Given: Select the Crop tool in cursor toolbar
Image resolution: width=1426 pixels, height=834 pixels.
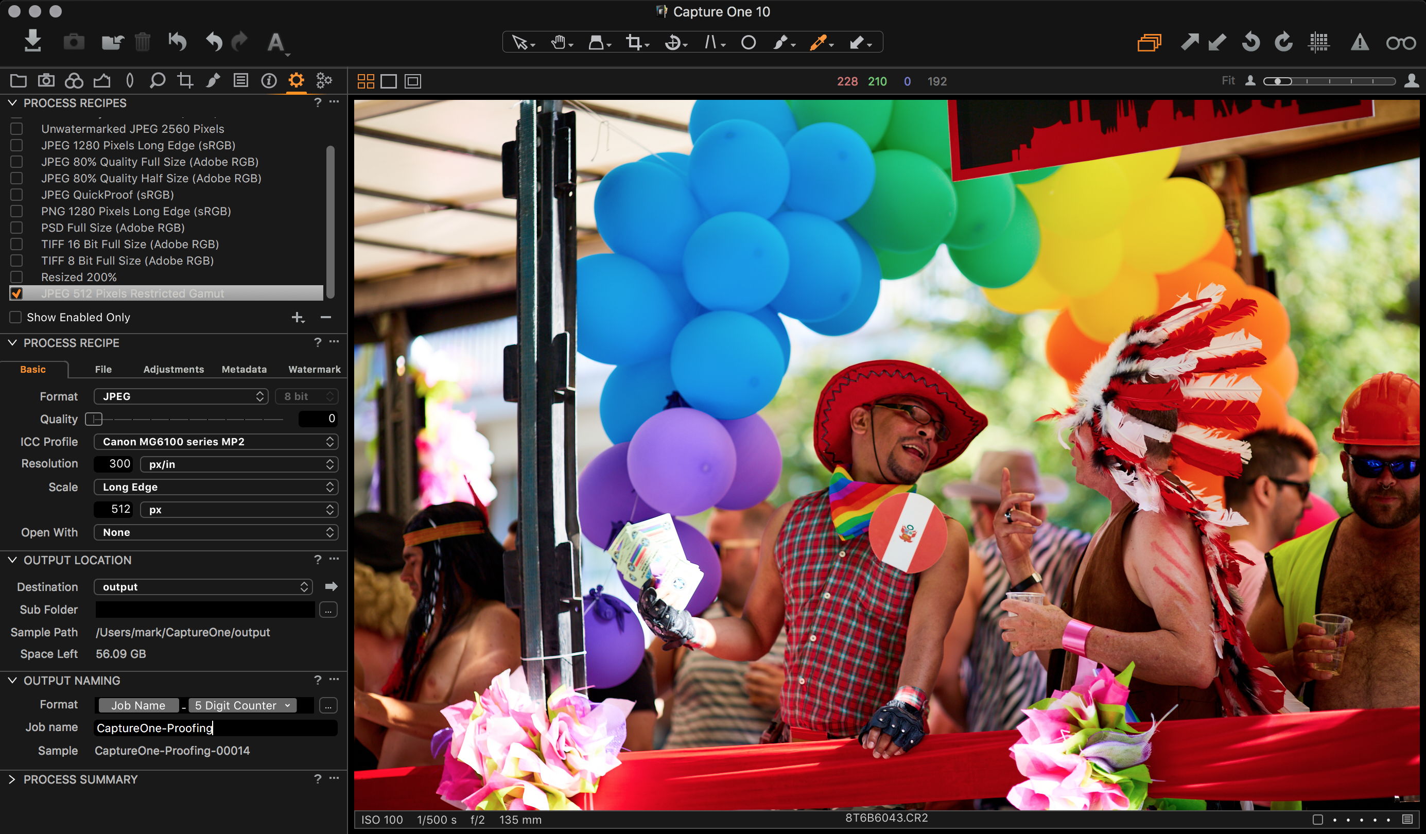Looking at the screenshot, I should [x=634, y=42].
